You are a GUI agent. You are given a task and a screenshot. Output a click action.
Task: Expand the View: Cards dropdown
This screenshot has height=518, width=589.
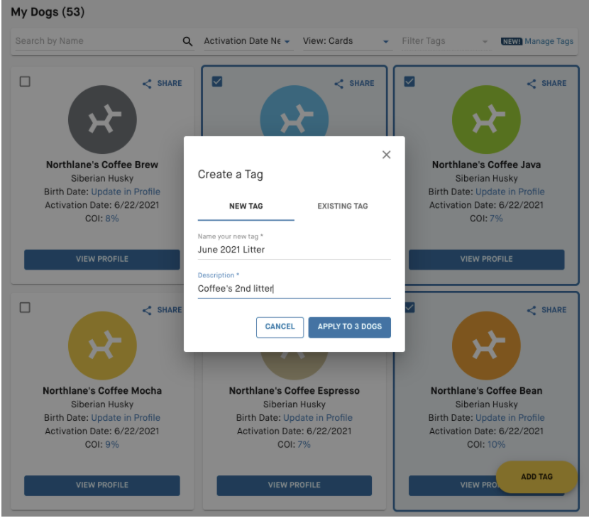346,41
